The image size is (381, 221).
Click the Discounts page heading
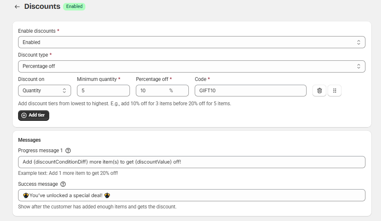42,7
